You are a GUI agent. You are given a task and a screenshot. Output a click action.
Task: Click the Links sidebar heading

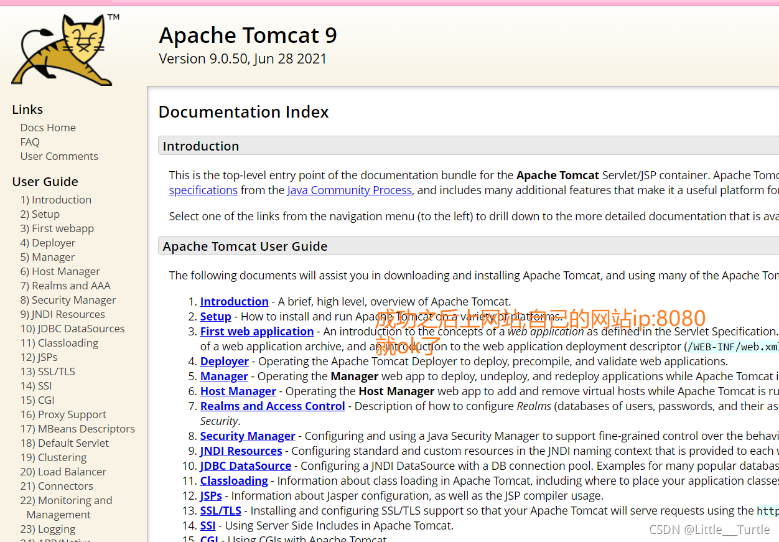27,110
